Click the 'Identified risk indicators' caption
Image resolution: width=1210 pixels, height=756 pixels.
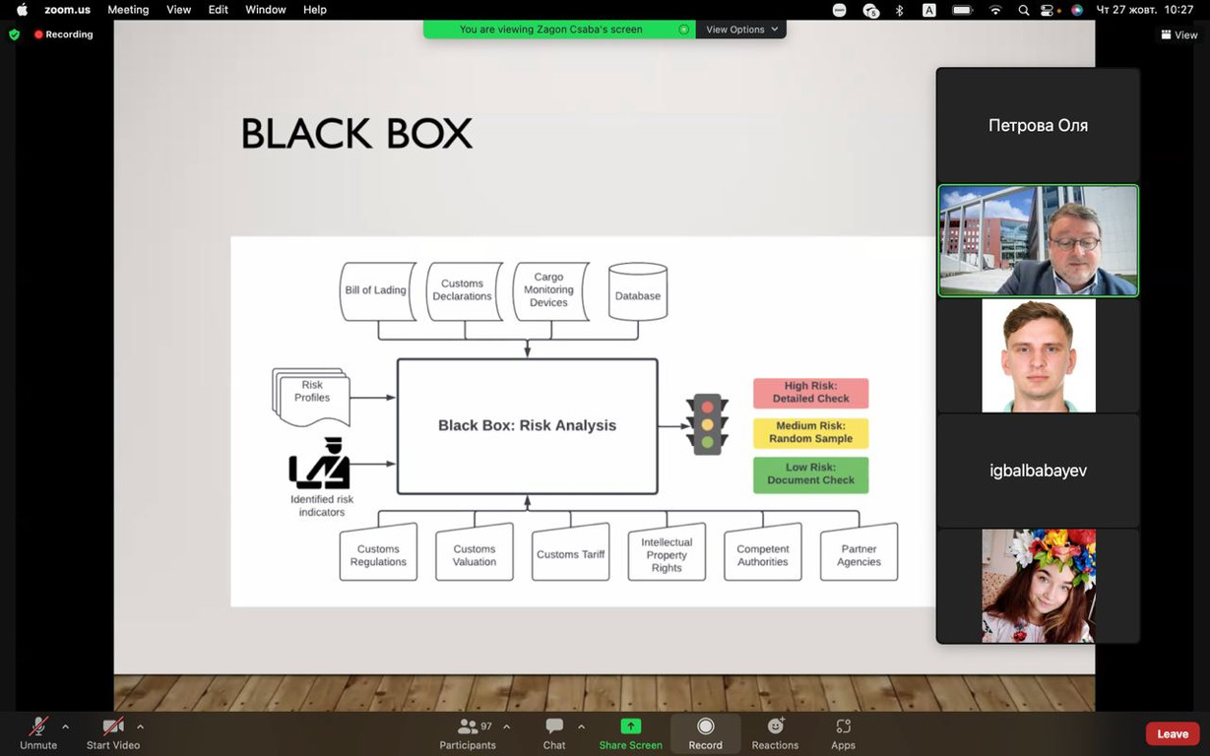click(x=322, y=506)
